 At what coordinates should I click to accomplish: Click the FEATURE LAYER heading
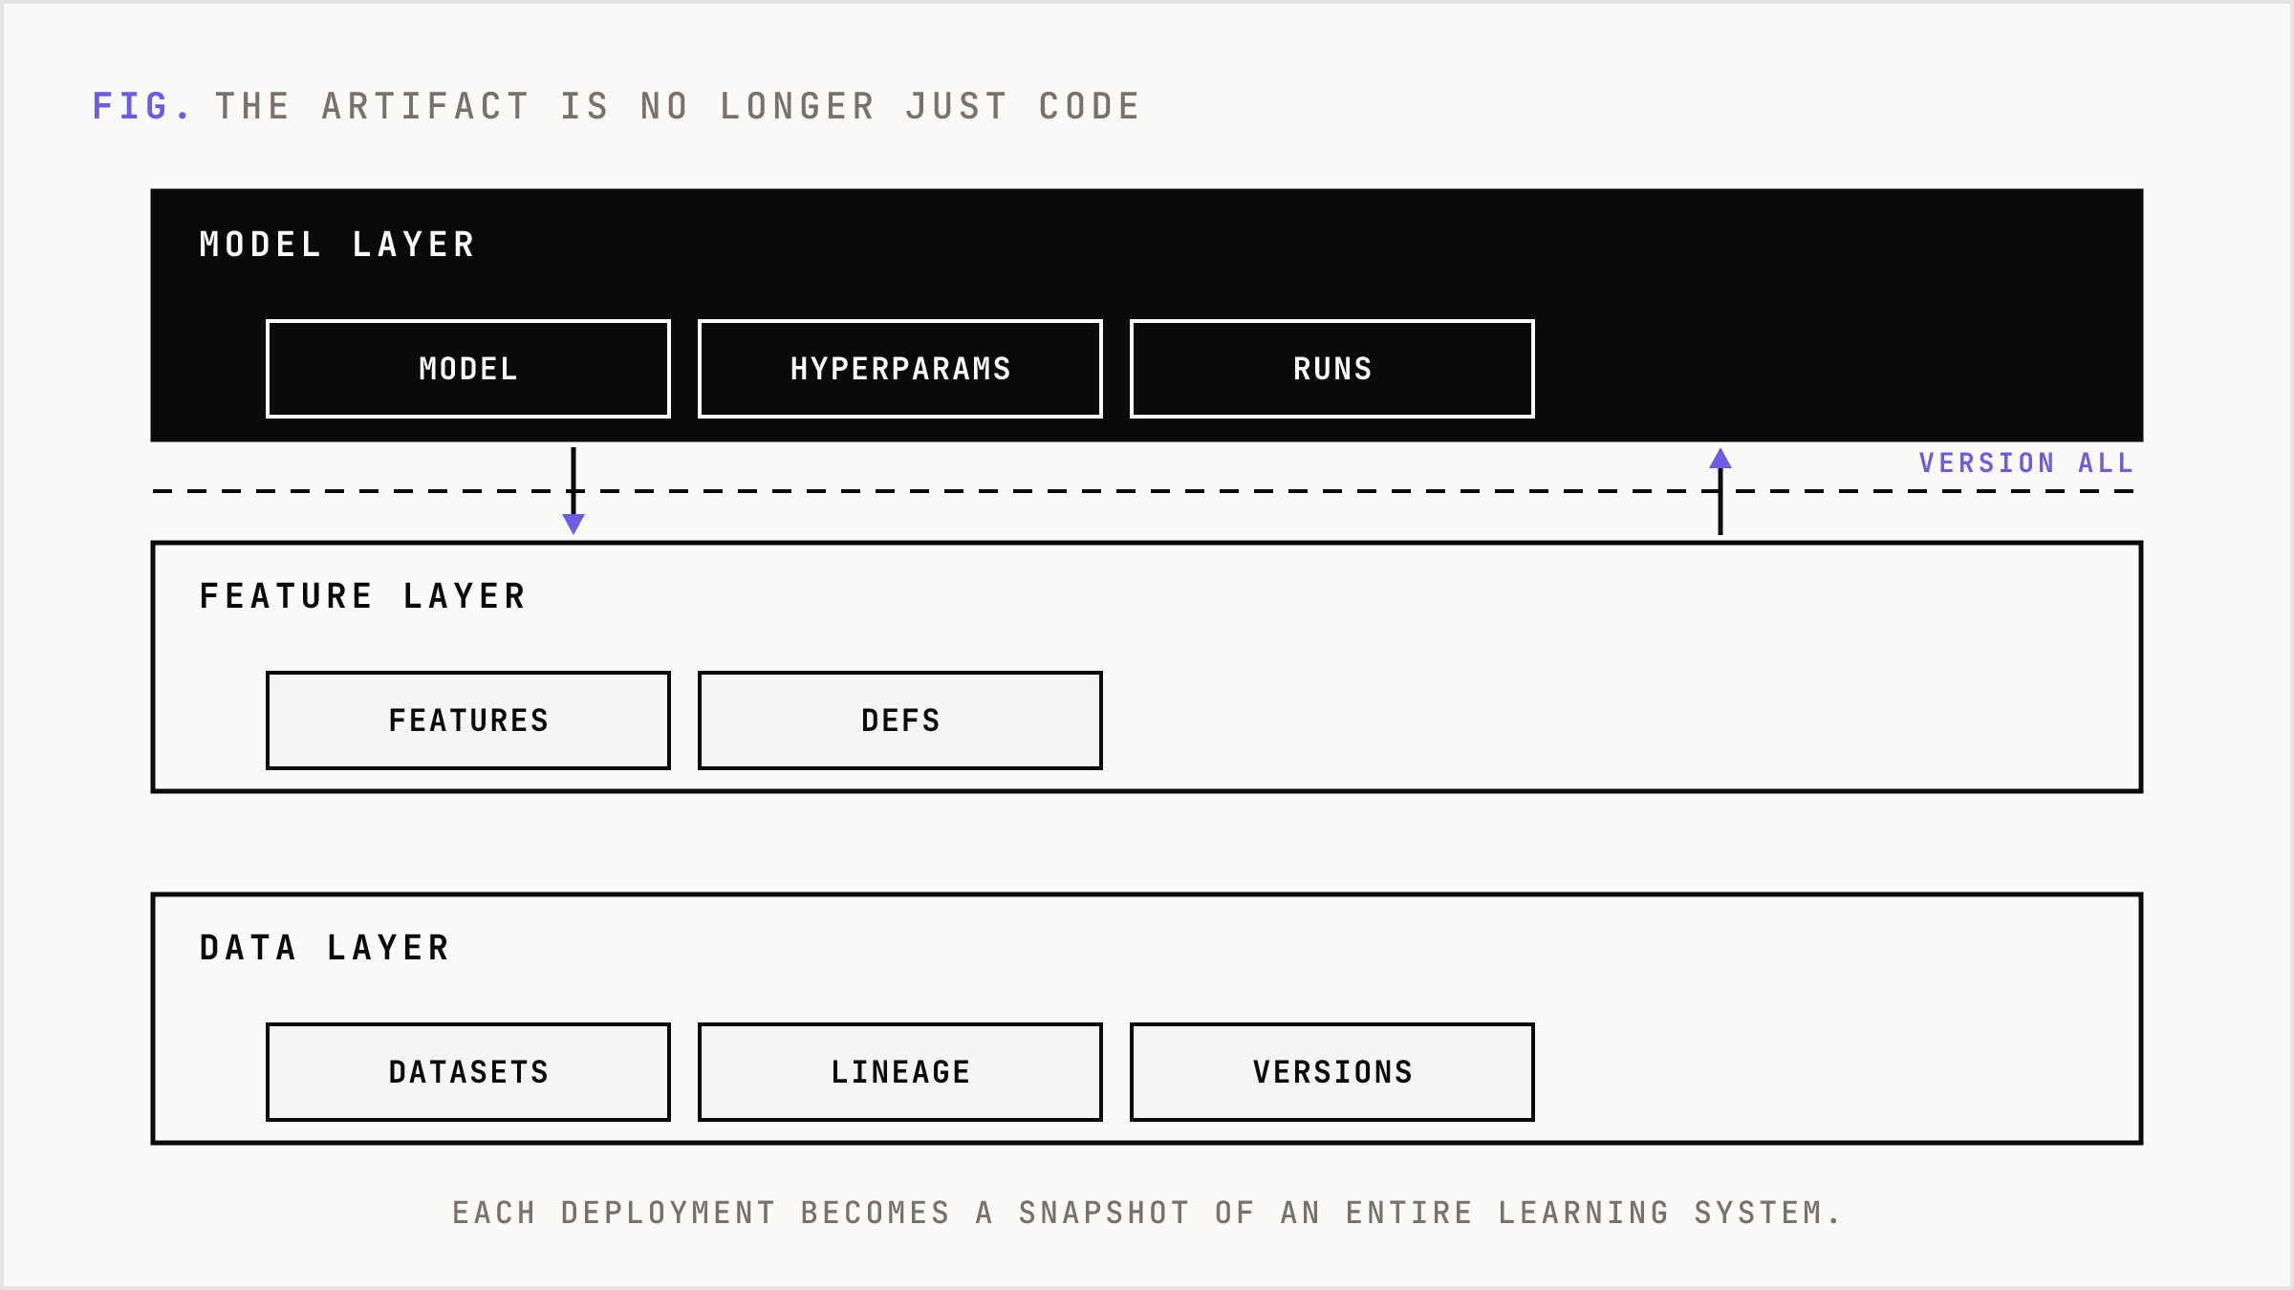(x=363, y=596)
